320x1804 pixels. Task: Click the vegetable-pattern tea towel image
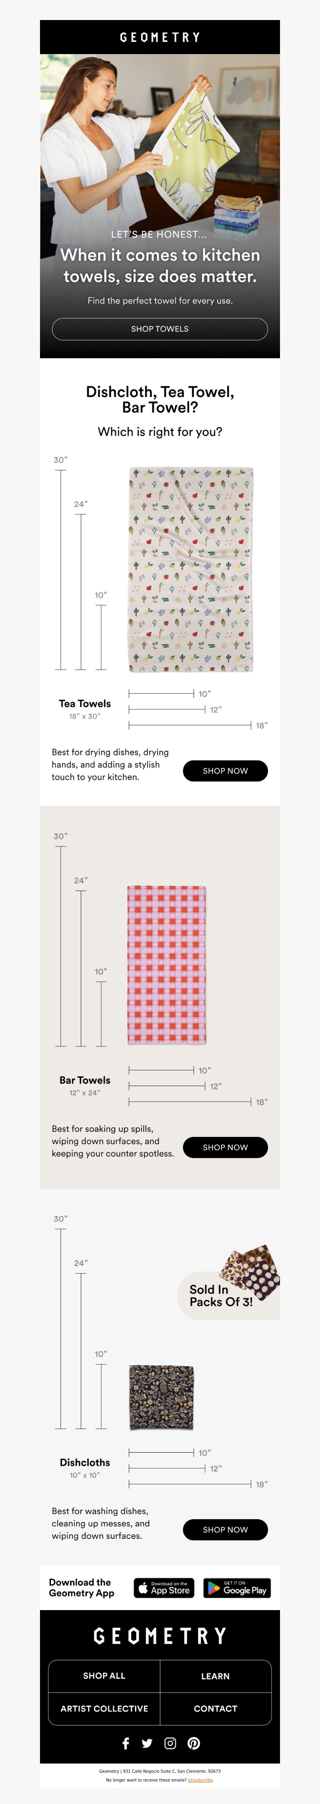191,569
